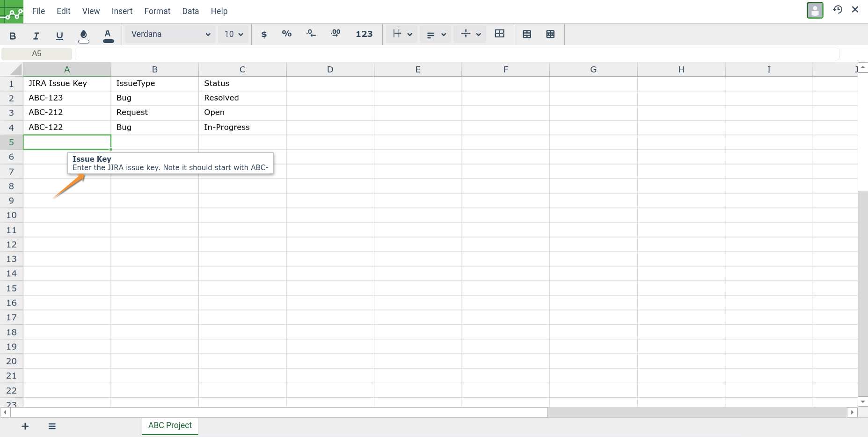This screenshot has width=868, height=437.
Task: Toggle italic formatting
Action: (x=36, y=36)
